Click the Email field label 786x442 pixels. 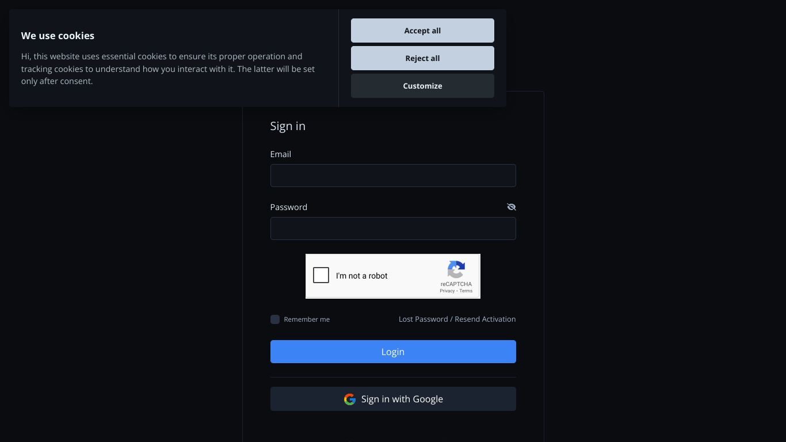[281, 154]
